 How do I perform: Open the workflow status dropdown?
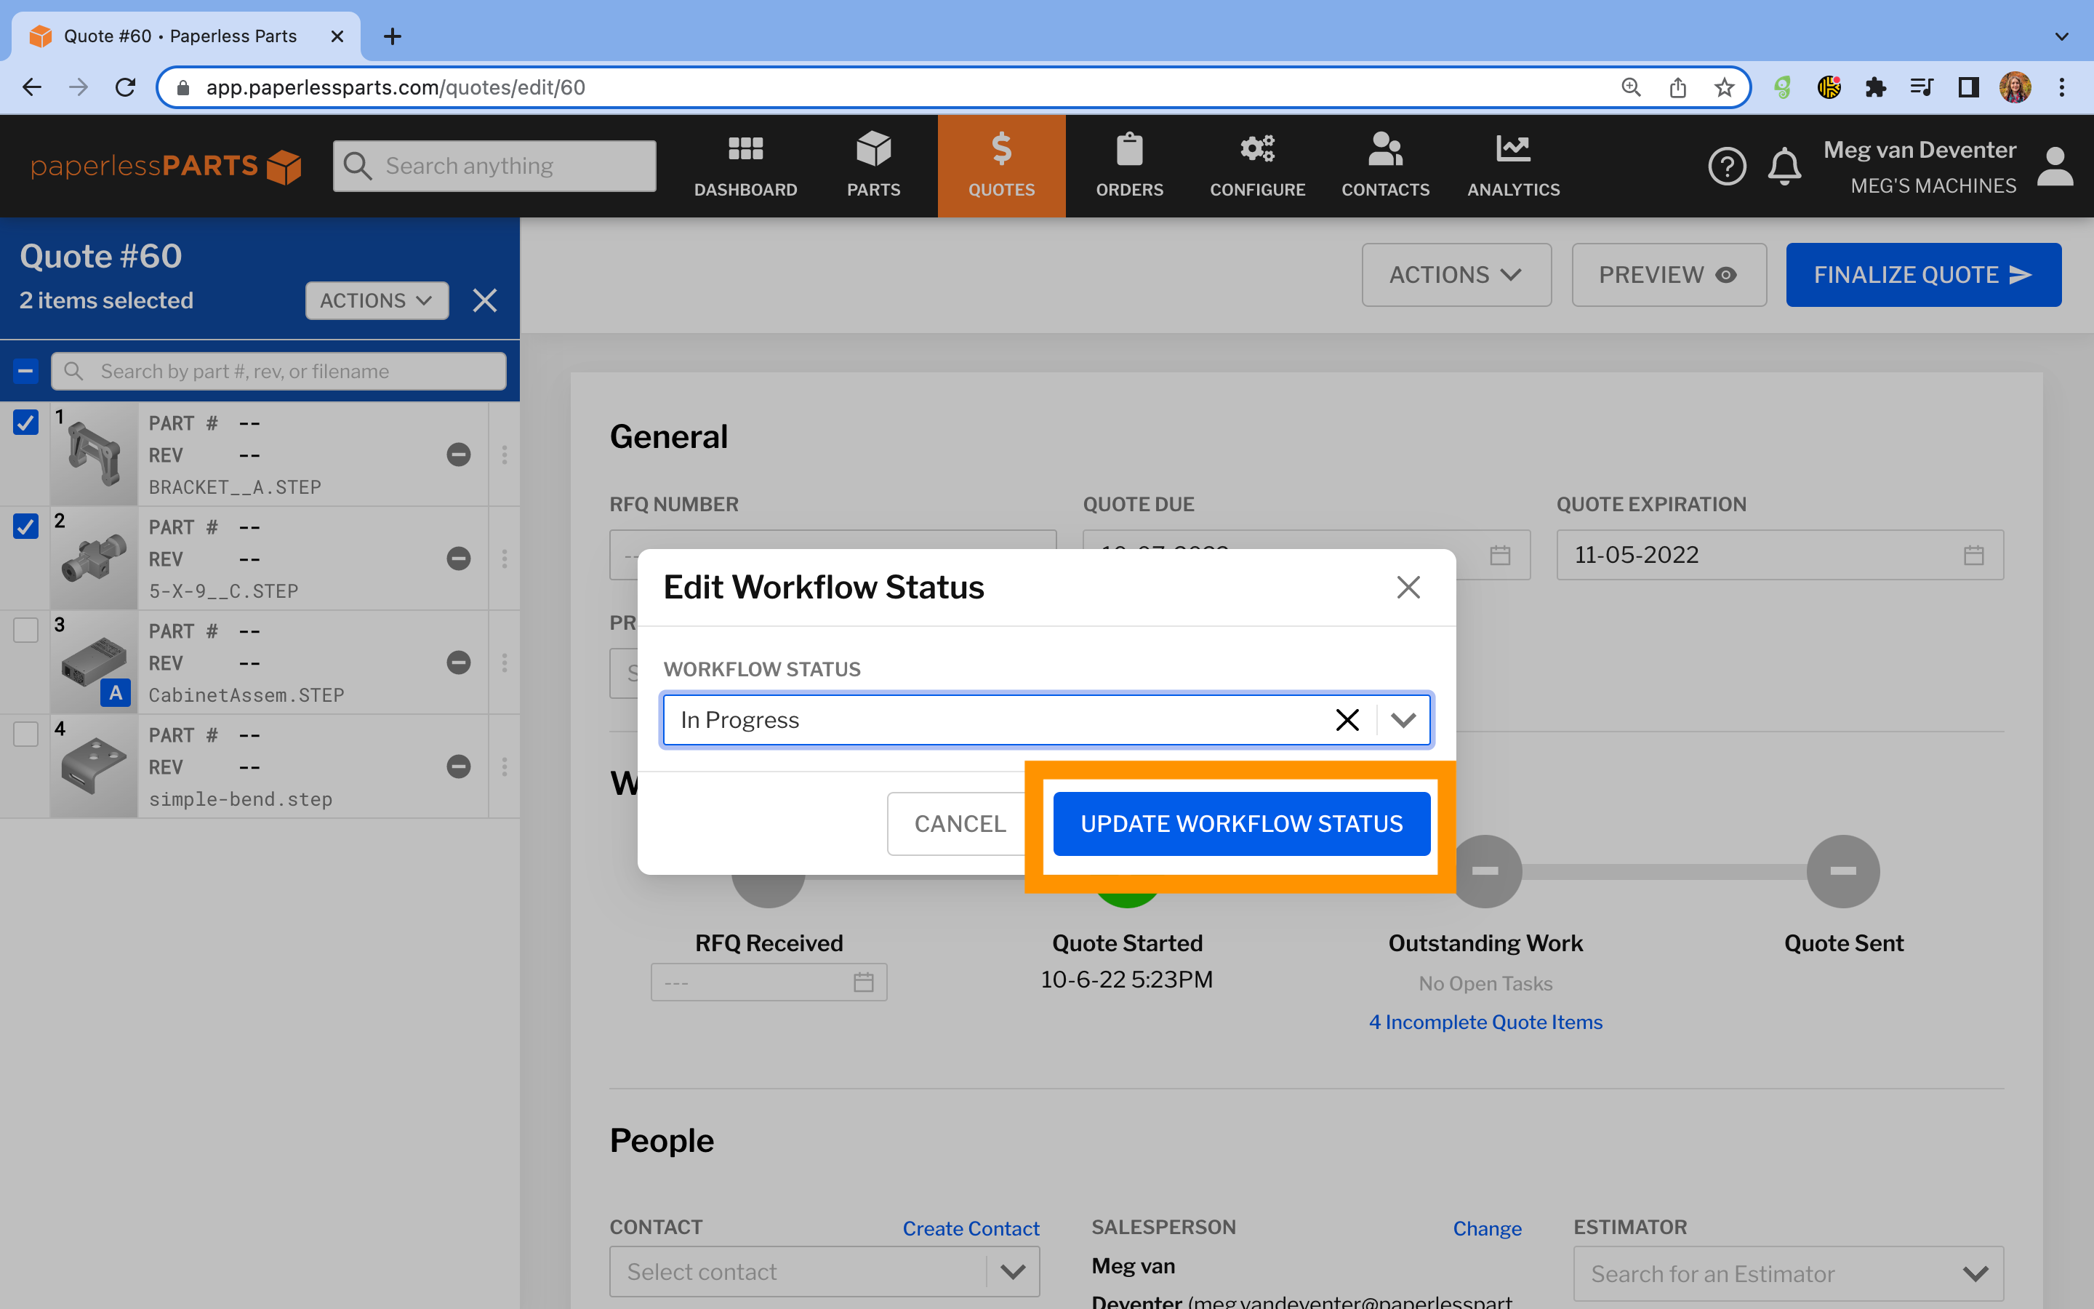(1402, 719)
